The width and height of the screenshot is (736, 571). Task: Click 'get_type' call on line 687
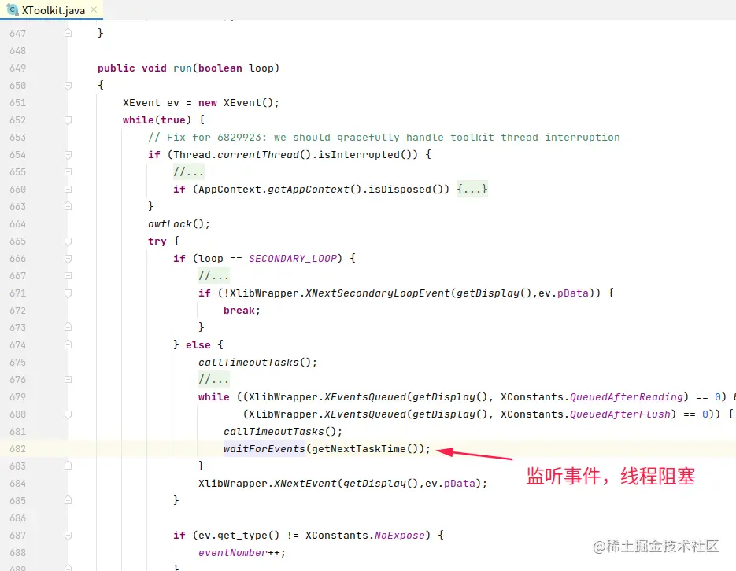pos(242,536)
